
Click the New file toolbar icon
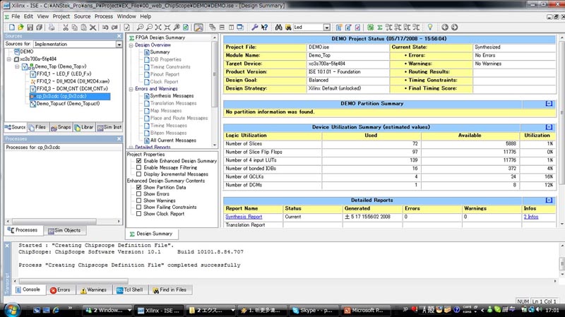coord(11,28)
